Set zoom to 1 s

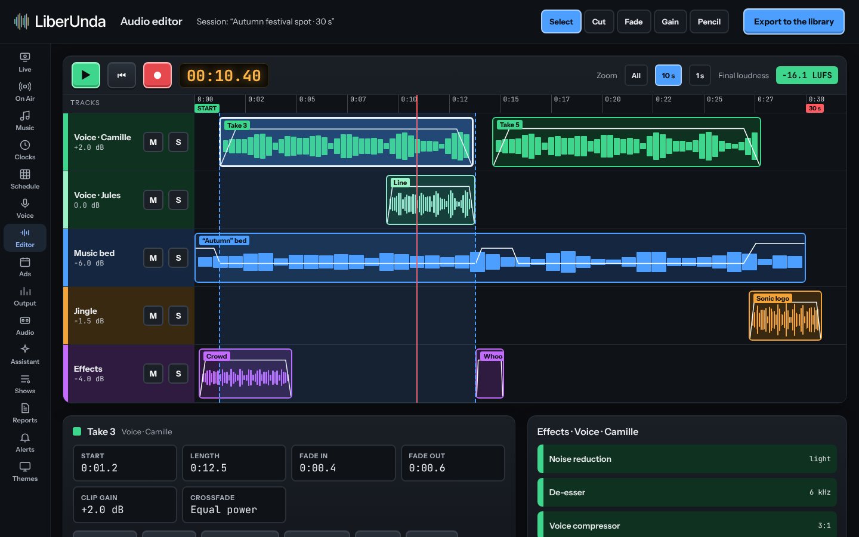(700, 75)
